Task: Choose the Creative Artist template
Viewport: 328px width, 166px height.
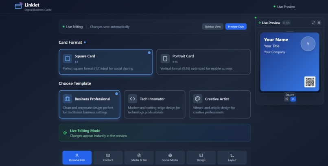Action: tap(220, 104)
